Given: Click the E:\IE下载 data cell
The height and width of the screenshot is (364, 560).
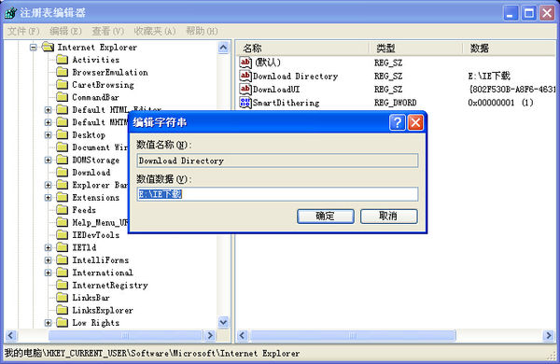Looking at the screenshot, I should pyautogui.click(x=489, y=76).
